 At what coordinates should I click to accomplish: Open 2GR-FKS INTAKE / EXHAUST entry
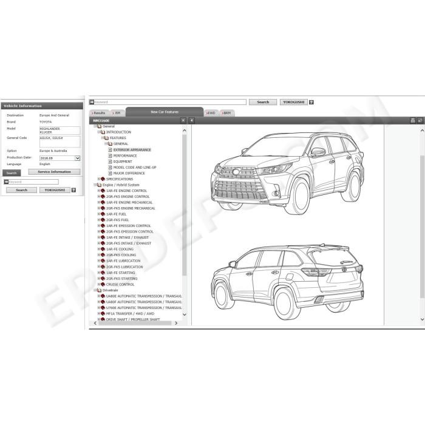click(129, 243)
